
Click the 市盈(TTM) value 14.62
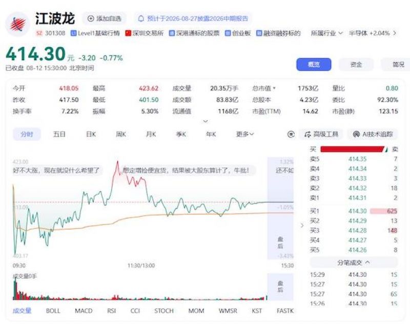(311, 111)
